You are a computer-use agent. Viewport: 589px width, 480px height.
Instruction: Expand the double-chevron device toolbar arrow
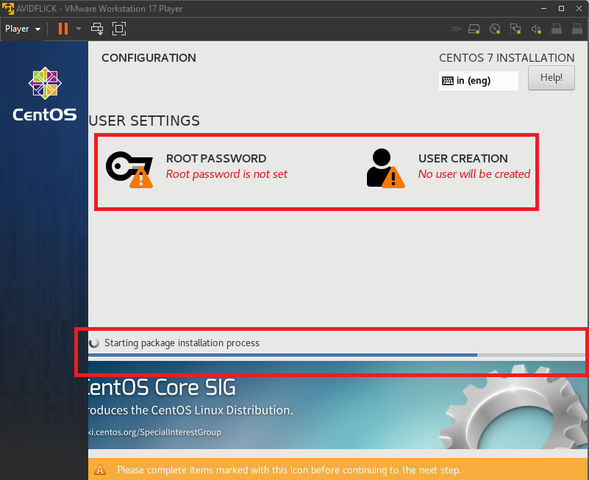[455, 29]
